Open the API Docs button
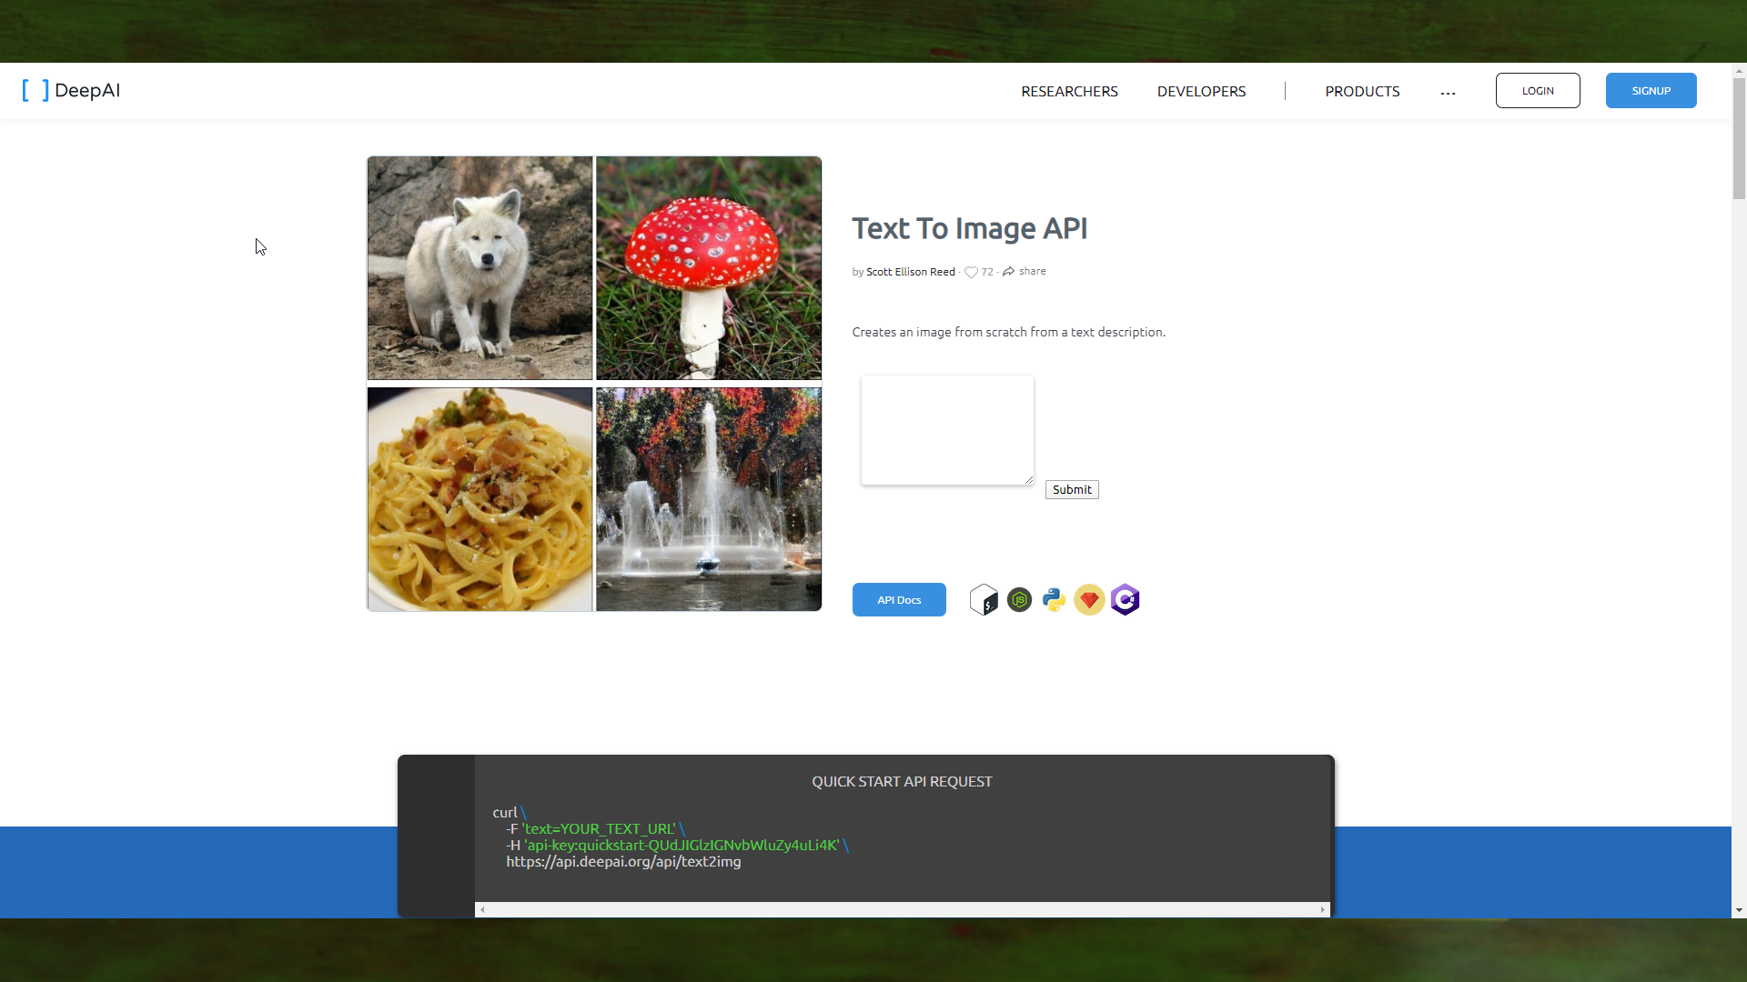This screenshot has height=982, width=1747. click(899, 600)
